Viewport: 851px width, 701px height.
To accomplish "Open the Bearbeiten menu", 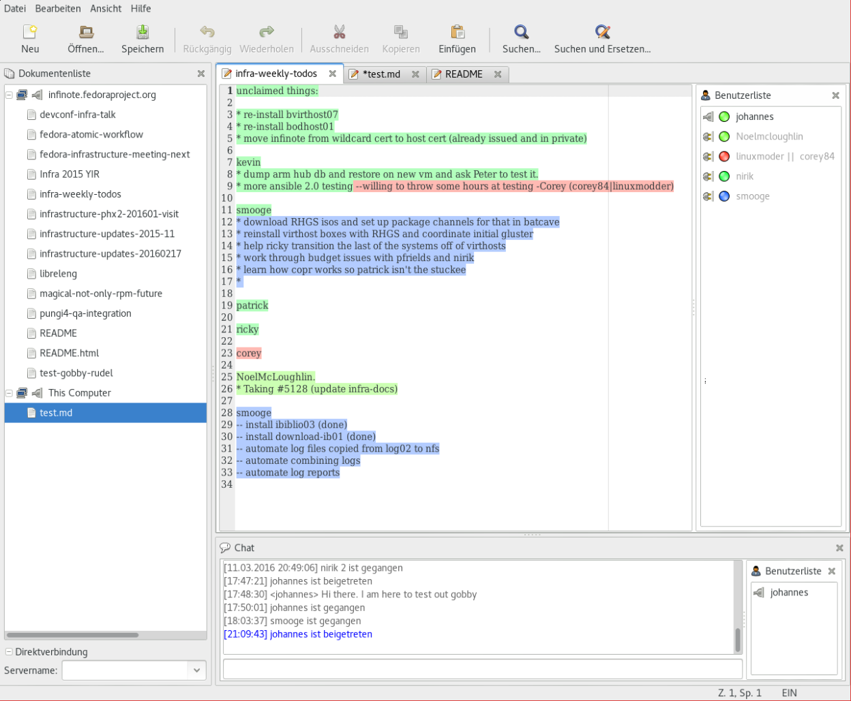I will [58, 9].
